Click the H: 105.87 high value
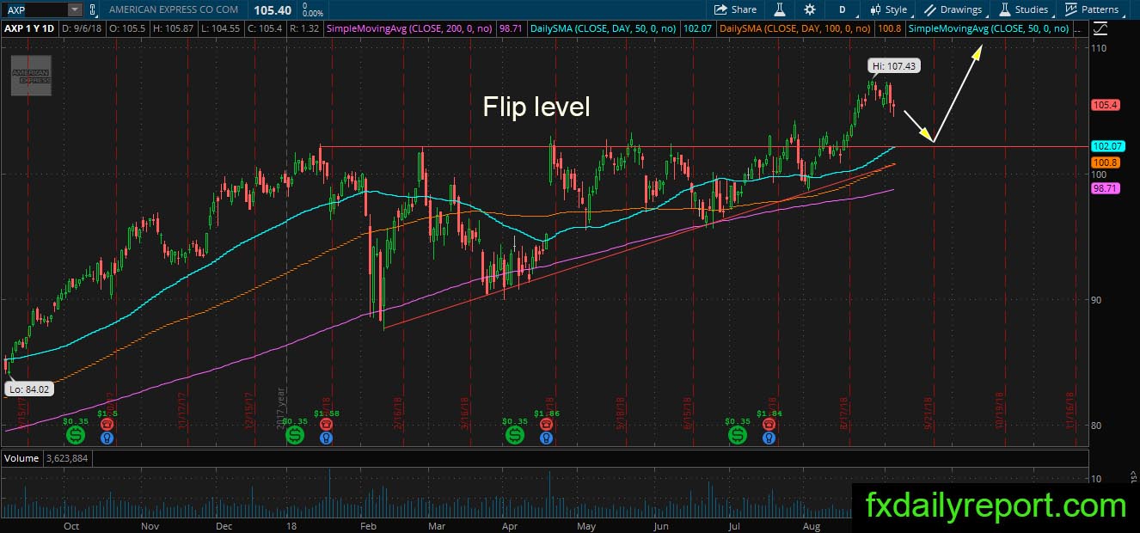 pos(173,28)
